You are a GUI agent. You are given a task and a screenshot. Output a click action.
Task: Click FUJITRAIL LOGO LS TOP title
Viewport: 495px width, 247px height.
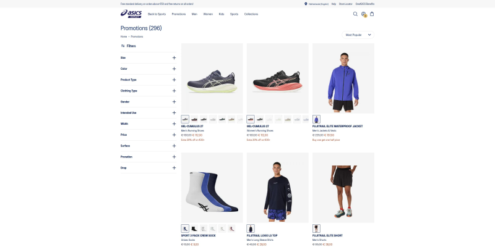click(x=263, y=236)
